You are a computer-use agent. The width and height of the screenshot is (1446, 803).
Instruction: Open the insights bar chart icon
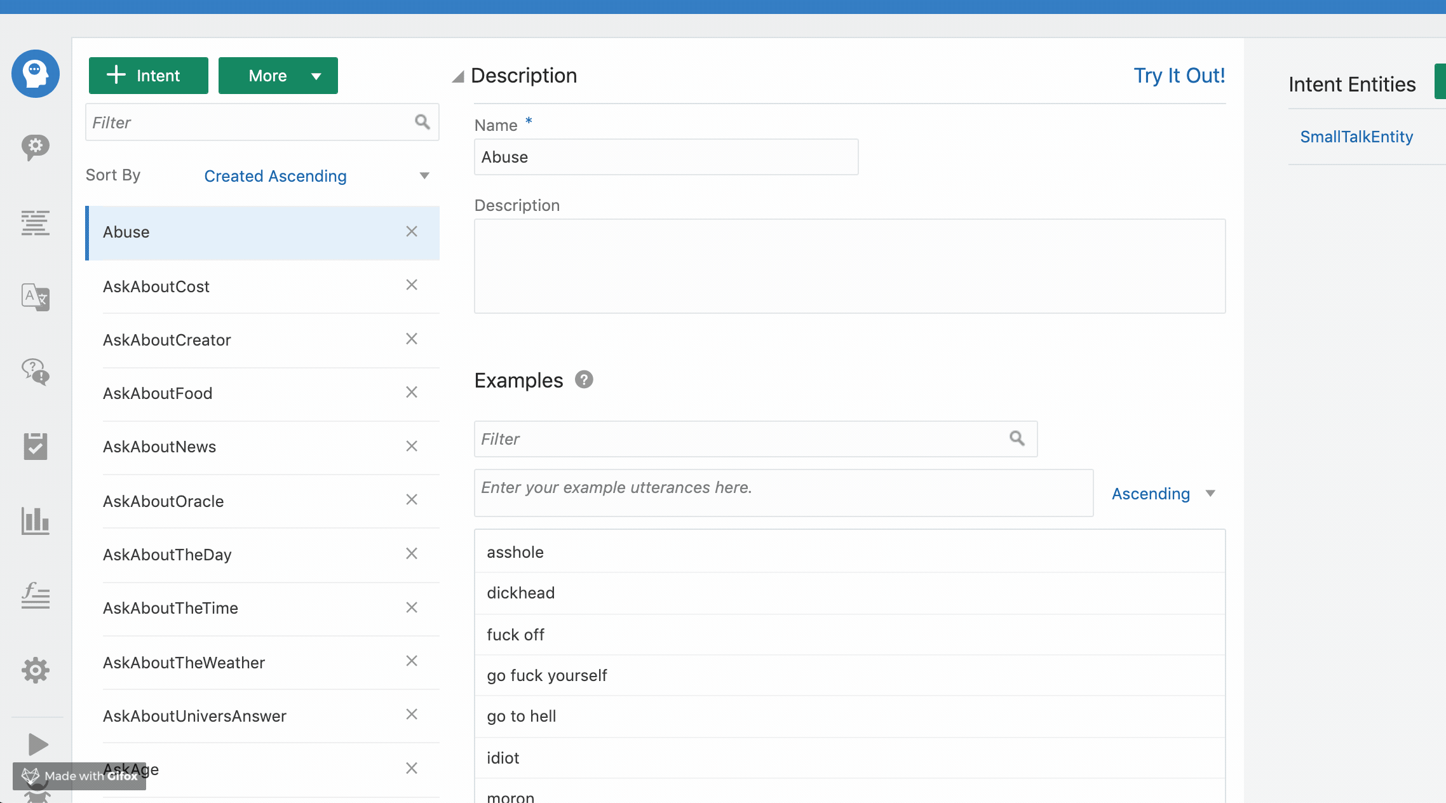pyautogui.click(x=36, y=521)
